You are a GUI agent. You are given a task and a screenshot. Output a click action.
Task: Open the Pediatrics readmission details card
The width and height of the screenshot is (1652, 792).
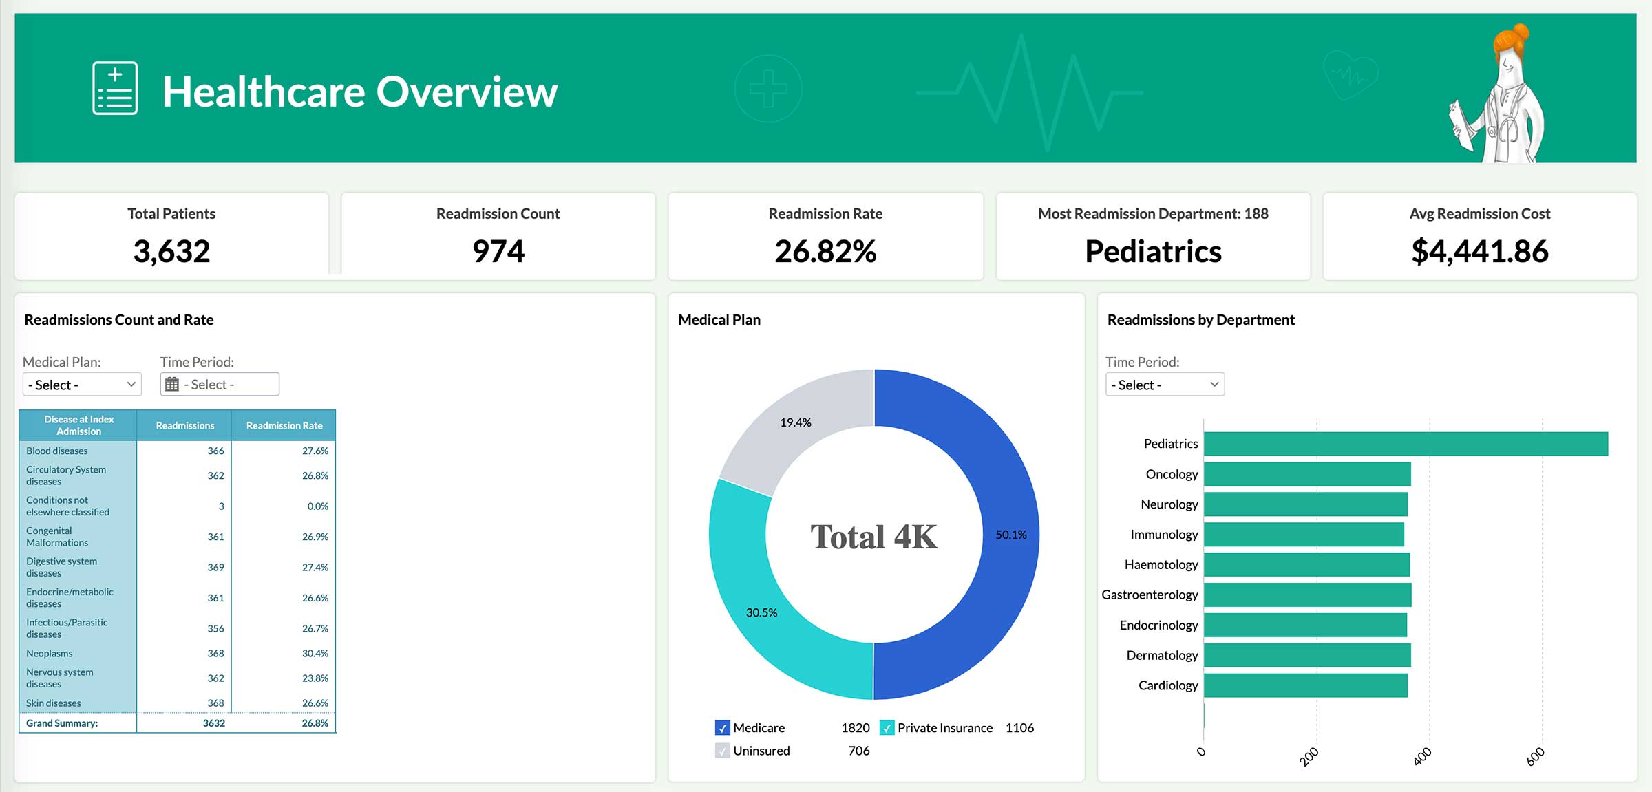tap(1152, 236)
